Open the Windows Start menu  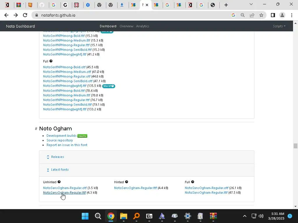click(x=85, y=216)
